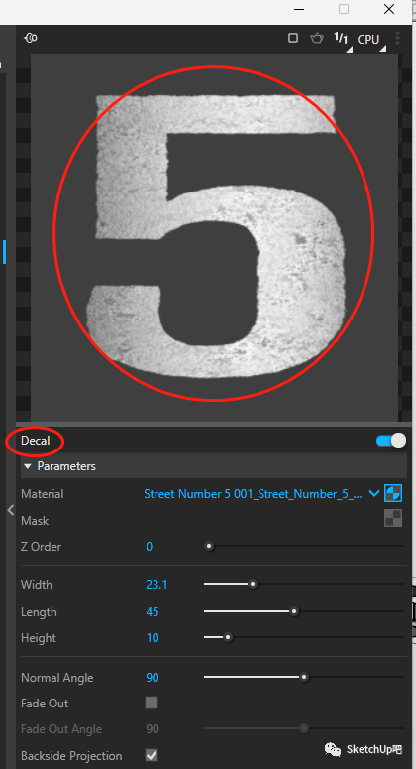Click the Backside Projection label
The image size is (416, 769).
coord(71,756)
